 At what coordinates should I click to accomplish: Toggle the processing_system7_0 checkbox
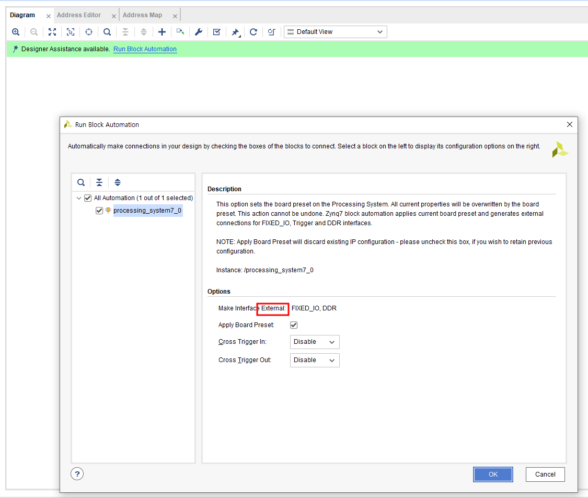pyautogui.click(x=99, y=211)
